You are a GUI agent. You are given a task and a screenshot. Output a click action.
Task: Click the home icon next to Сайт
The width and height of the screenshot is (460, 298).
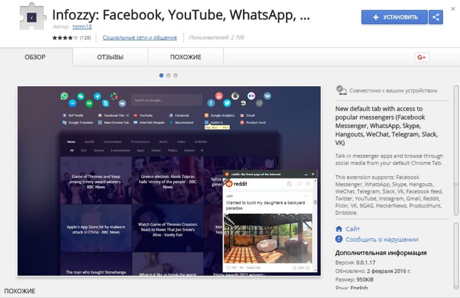[339, 229]
